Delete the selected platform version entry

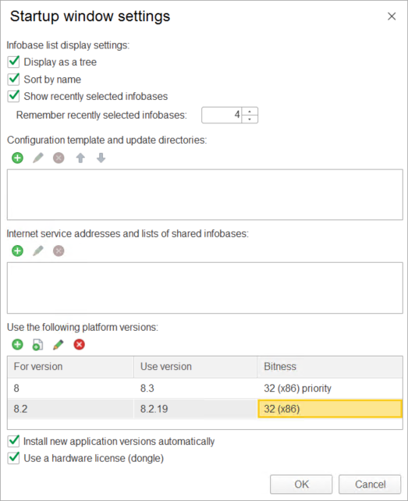click(79, 344)
